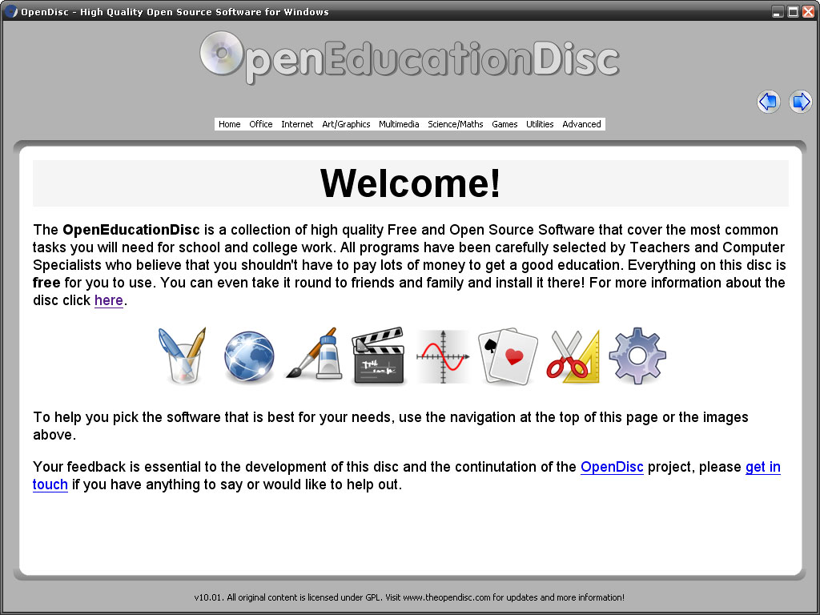Viewport: 820px width, 615px height.
Task: Select Internet in the navigation bar
Action: pos(297,124)
